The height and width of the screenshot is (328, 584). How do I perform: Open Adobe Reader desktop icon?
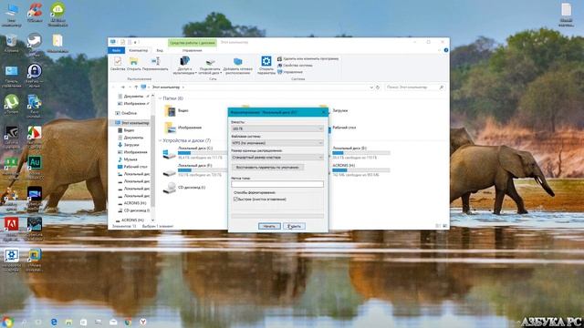tap(12, 228)
